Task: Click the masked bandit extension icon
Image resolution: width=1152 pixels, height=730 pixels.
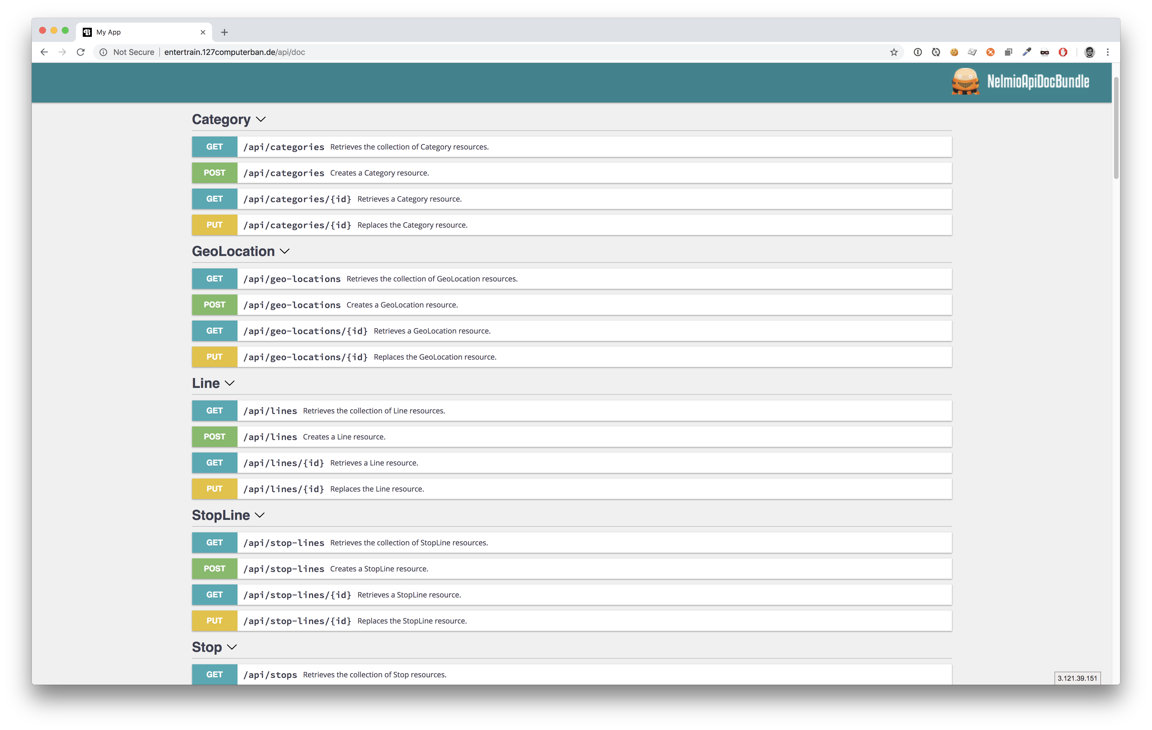Action: pos(1045,52)
